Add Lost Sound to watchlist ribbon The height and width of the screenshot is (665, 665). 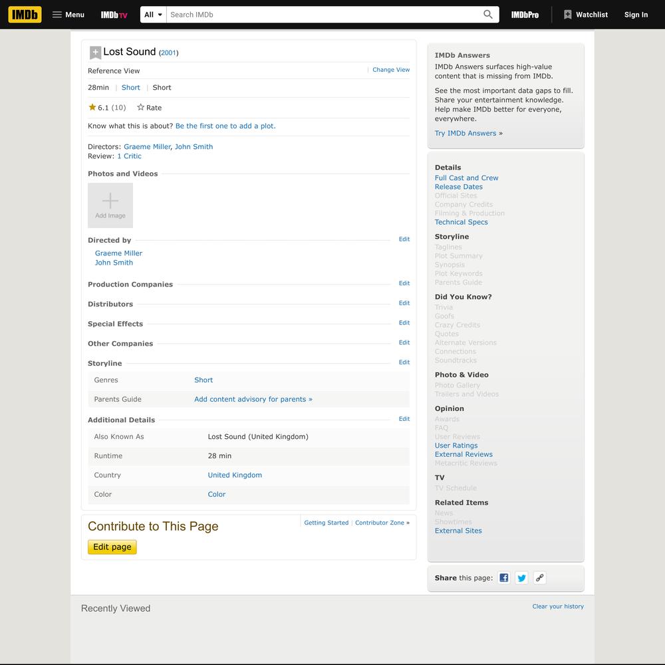click(x=95, y=53)
